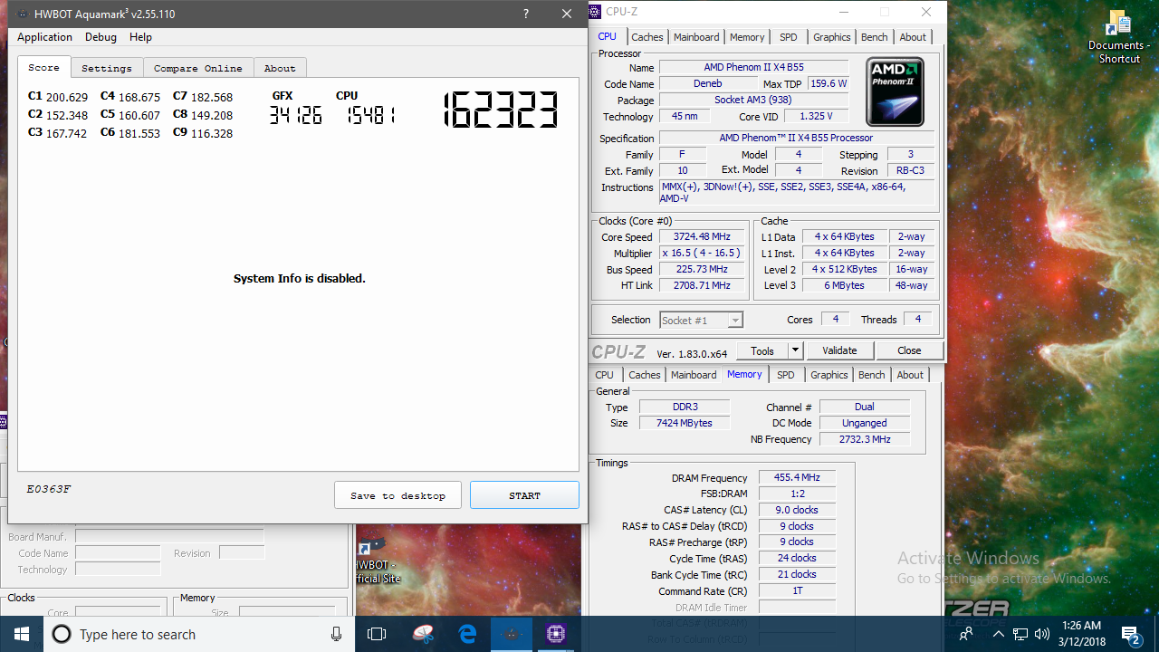
Task: Start the Aquamark benchmark
Action: click(524, 495)
